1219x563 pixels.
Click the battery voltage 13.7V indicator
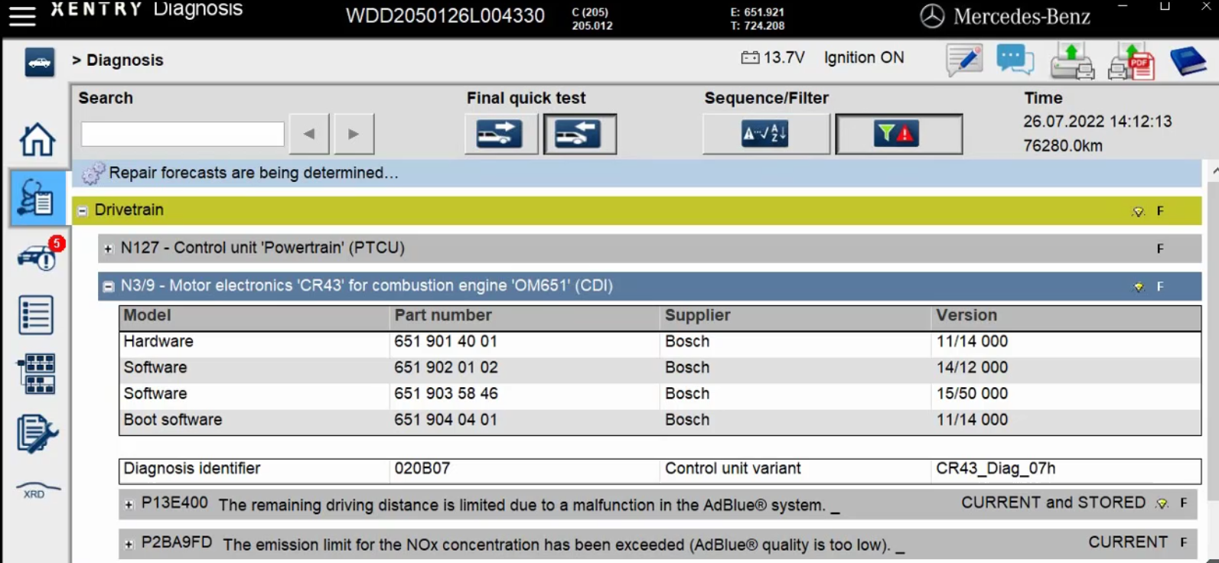[x=773, y=57]
